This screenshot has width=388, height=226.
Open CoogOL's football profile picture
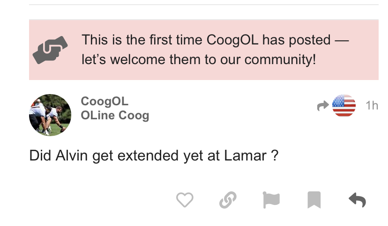[50, 115]
